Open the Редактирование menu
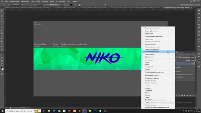The height and width of the screenshot is (113, 201). pyautogui.click(x=14, y=1)
